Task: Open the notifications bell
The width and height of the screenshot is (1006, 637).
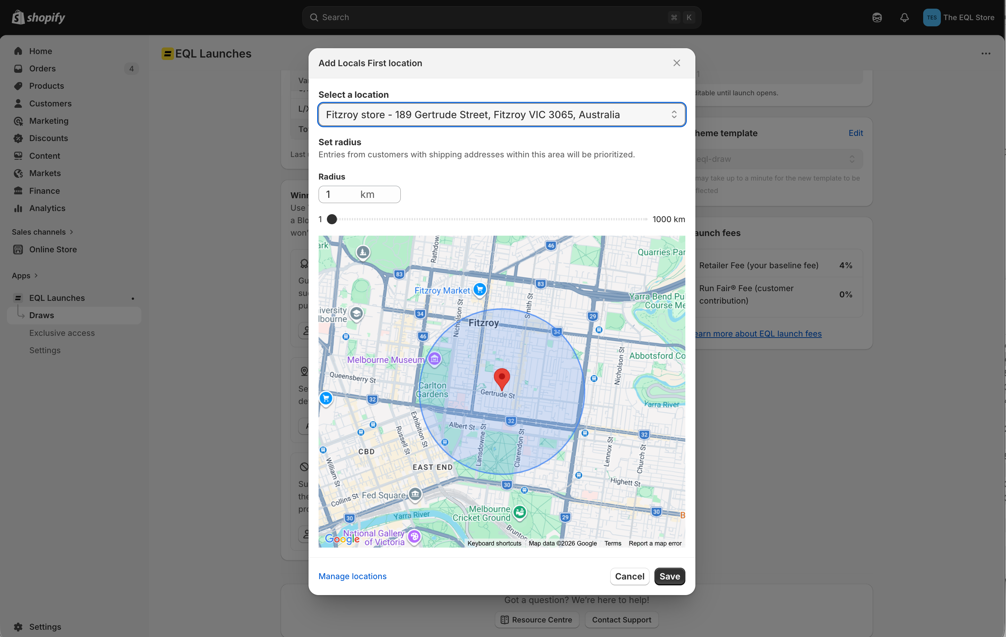Action: 904,17
